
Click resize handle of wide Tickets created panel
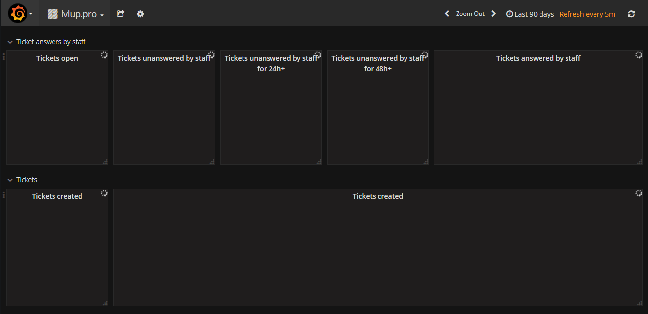point(639,303)
